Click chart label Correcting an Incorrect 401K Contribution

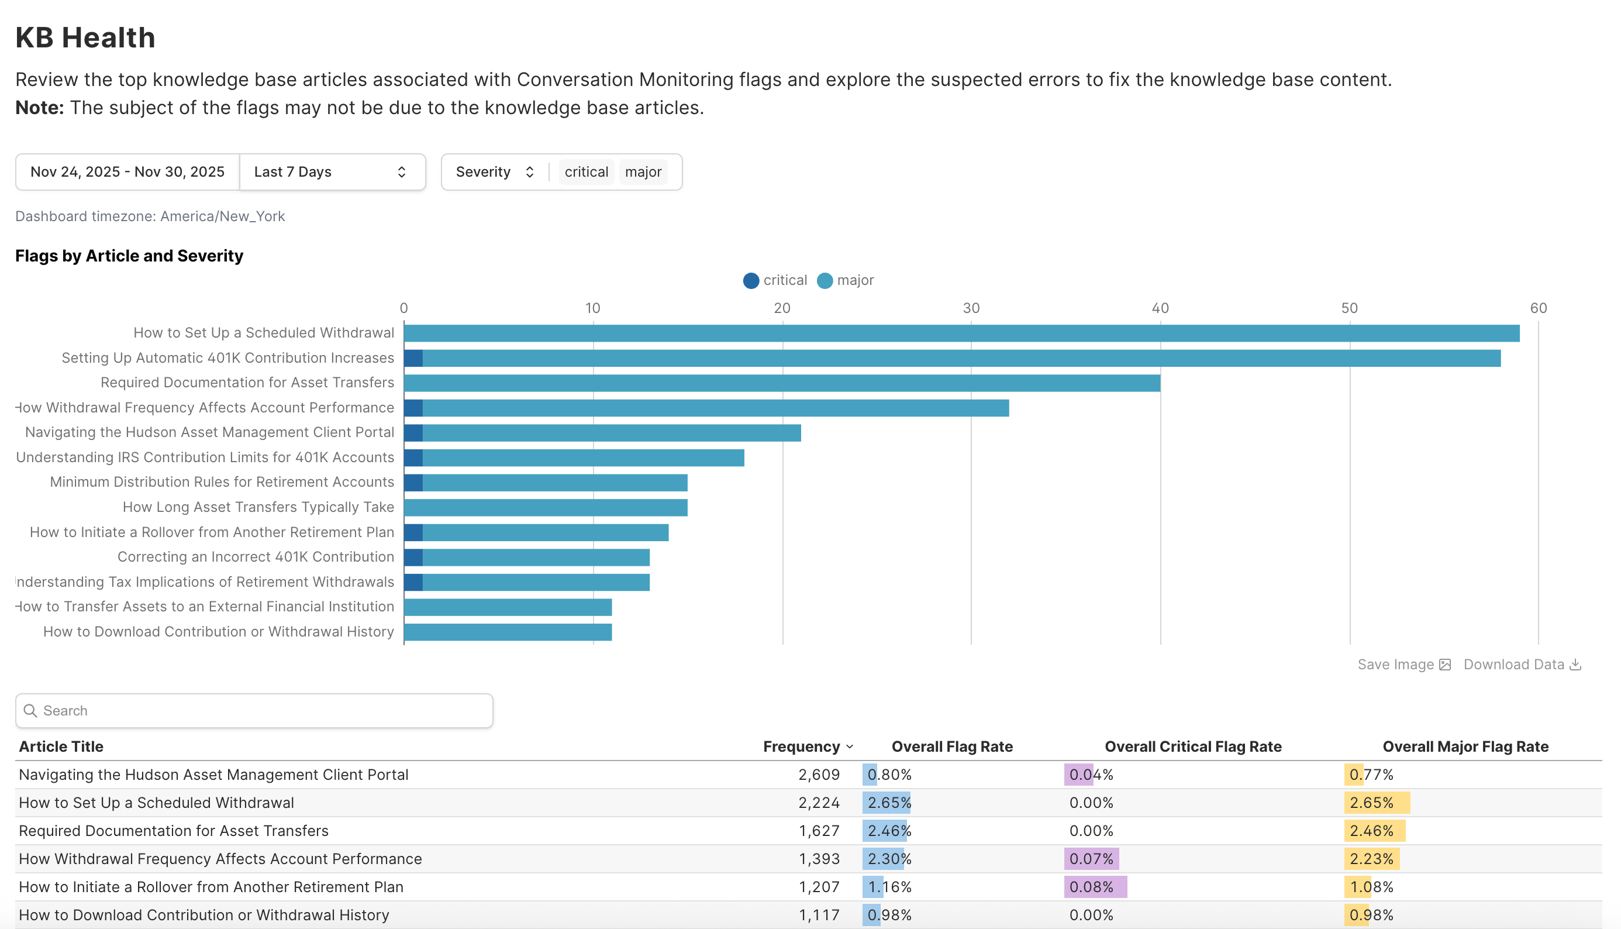pyautogui.click(x=256, y=557)
